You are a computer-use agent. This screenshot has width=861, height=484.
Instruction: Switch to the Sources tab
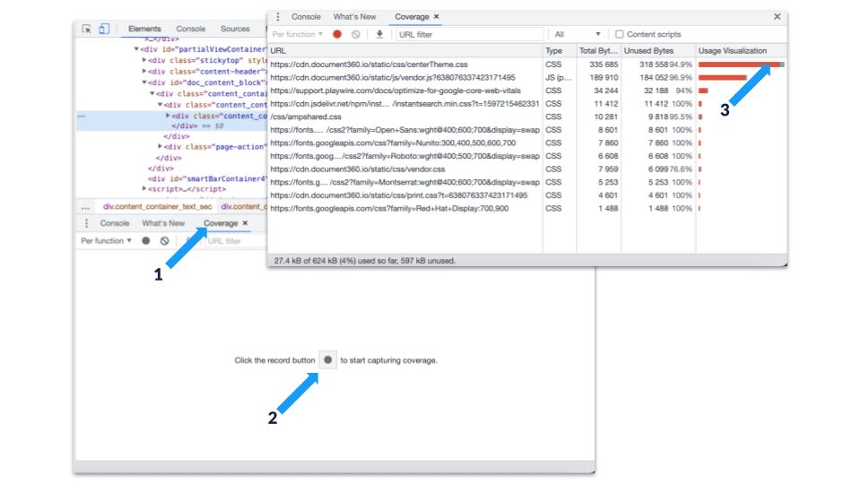[x=235, y=29]
